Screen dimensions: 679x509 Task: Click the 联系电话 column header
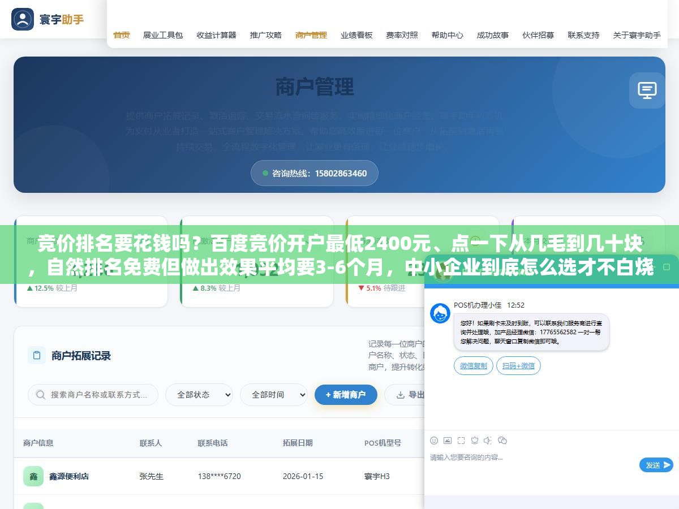(x=213, y=443)
